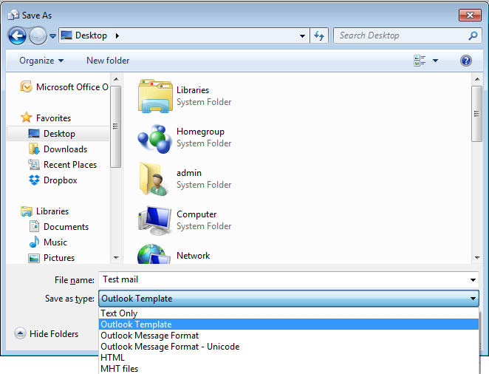This screenshot has width=489, height=374.
Task: Click the Downloads folder icon
Action: (34, 149)
